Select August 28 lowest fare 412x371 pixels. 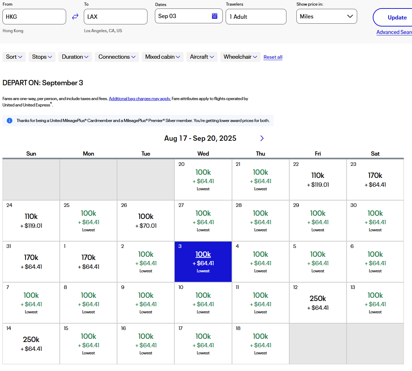pos(260,221)
